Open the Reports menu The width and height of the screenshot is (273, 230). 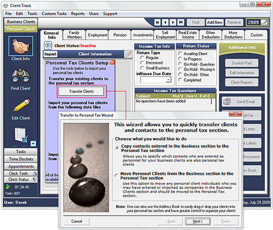tap(78, 14)
